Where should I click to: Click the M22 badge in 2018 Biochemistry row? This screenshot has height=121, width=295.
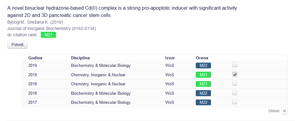203,93
